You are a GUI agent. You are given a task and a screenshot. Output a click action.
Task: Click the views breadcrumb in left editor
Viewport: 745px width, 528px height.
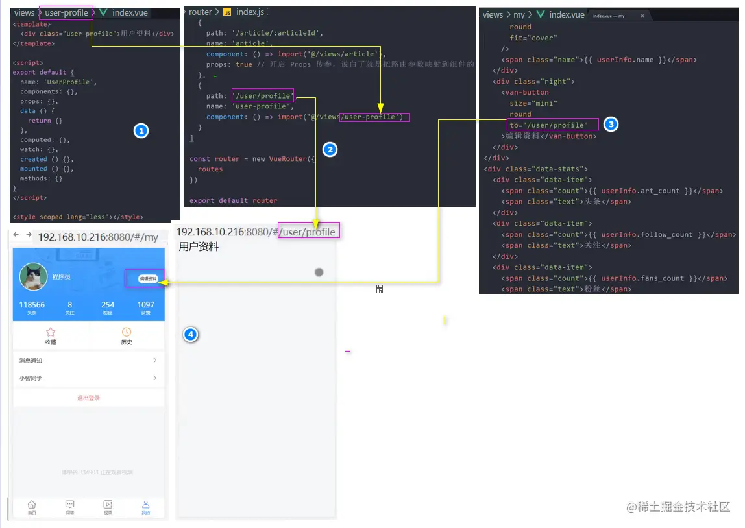point(24,13)
